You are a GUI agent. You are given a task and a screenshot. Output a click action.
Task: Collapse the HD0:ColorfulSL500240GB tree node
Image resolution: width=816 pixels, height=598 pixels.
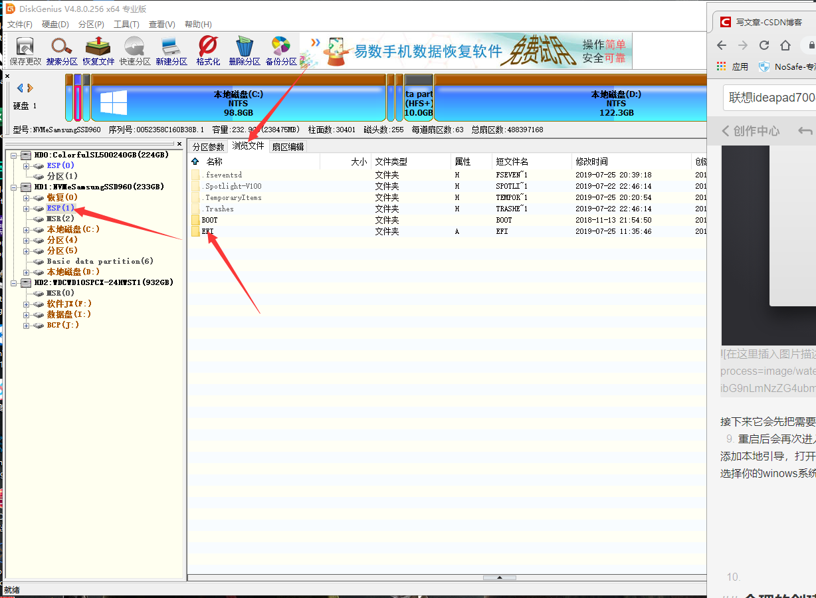15,155
